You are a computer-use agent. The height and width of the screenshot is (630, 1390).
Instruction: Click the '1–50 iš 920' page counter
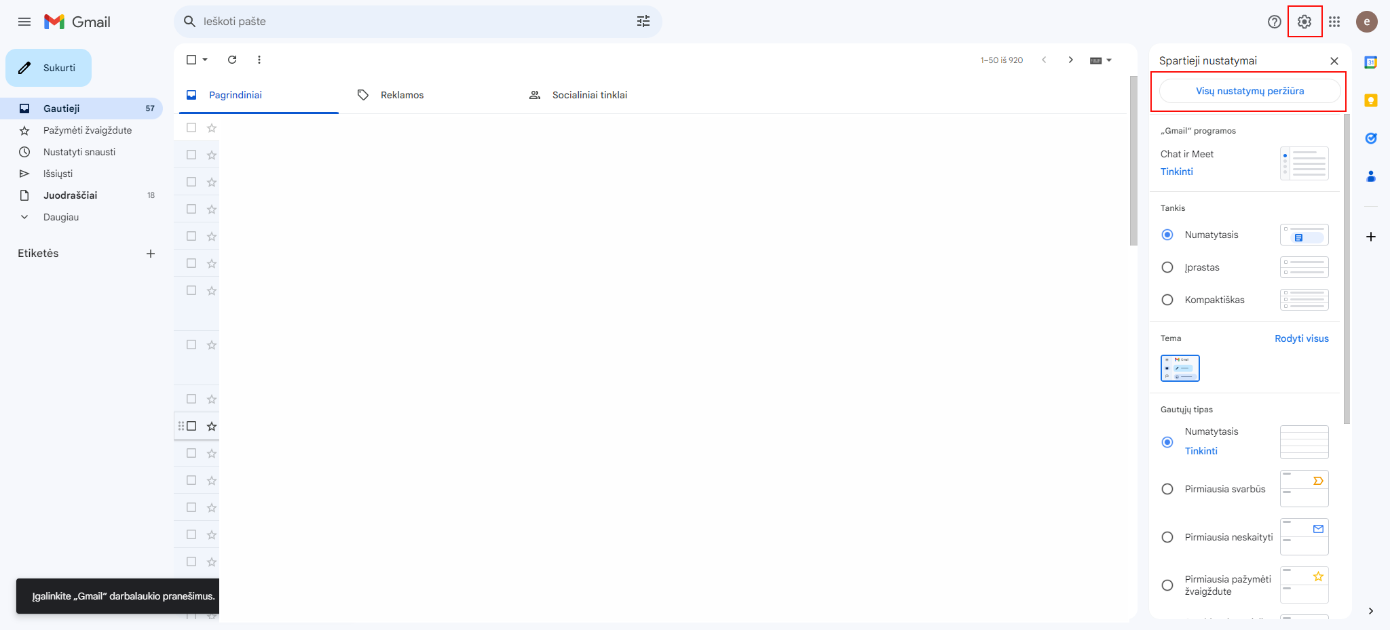pos(1001,60)
